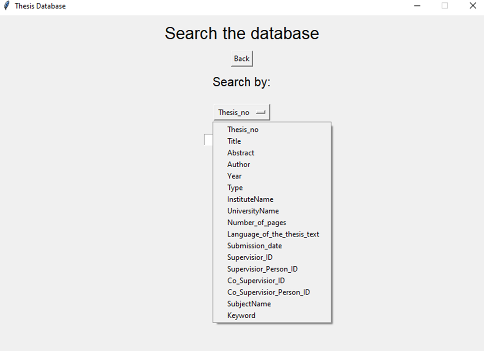The width and height of the screenshot is (484, 351).
Task: Select Title from the search options
Action: point(233,141)
